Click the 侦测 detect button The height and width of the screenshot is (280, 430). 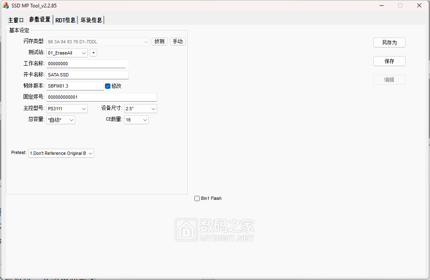tap(159, 41)
